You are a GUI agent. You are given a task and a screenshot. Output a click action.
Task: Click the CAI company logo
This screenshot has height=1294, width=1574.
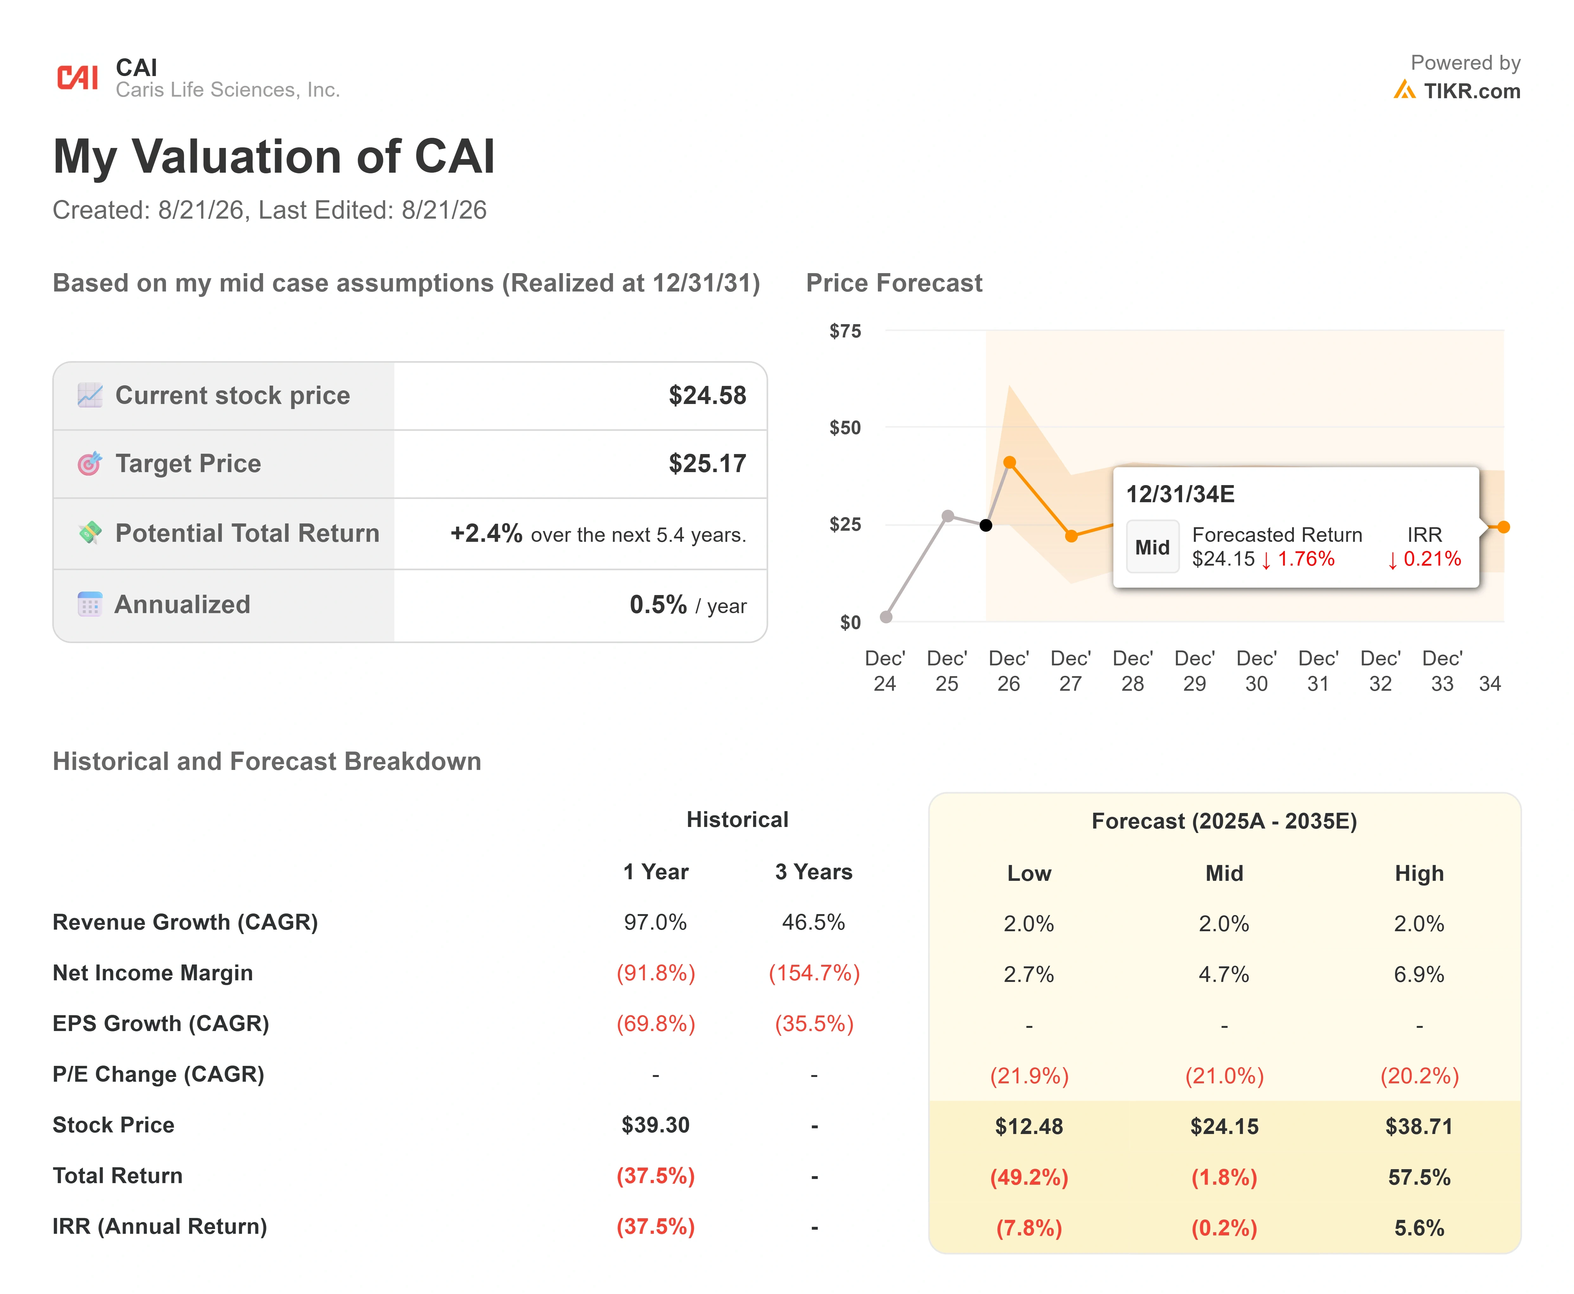78,78
